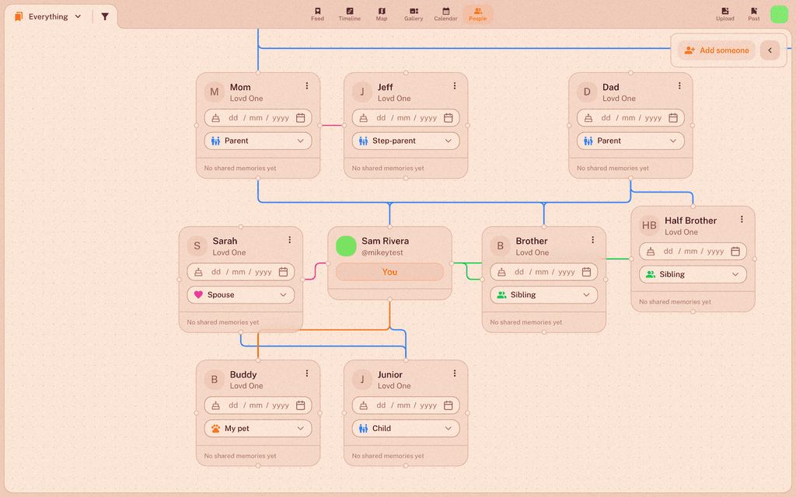Expand Brother's Sibling relationship dropdown
This screenshot has width=796, height=497.
pyautogui.click(x=543, y=294)
